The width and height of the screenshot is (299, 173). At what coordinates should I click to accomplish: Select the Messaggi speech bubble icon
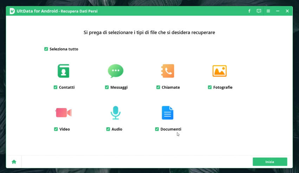[115, 71]
